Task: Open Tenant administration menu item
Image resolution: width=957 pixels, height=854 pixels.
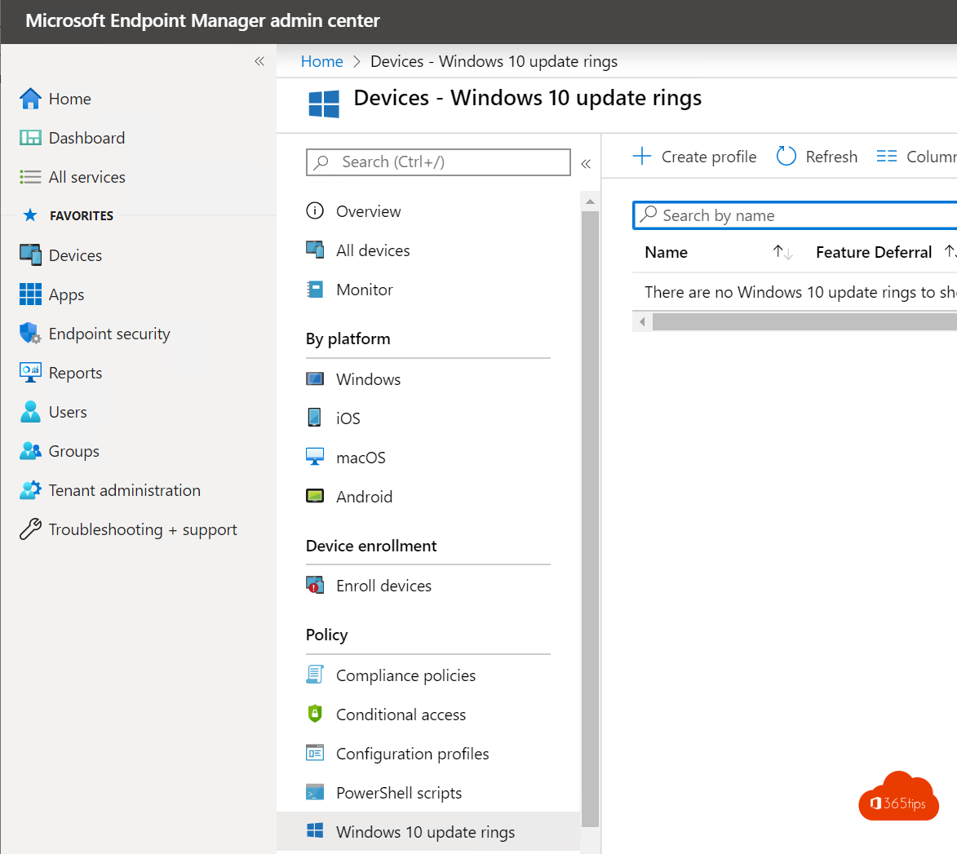Action: (x=125, y=490)
